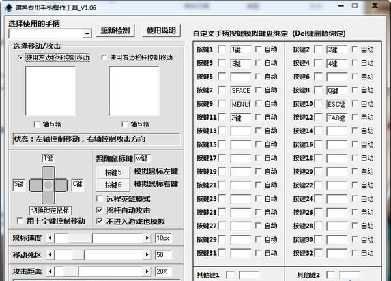
Task: Click the C键 D-pad right binding field
Action: [78, 185]
